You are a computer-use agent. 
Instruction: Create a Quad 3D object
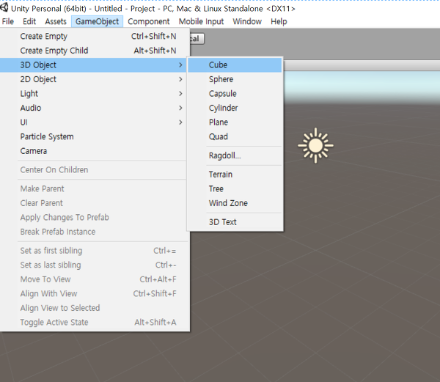[x=235, y=136]
